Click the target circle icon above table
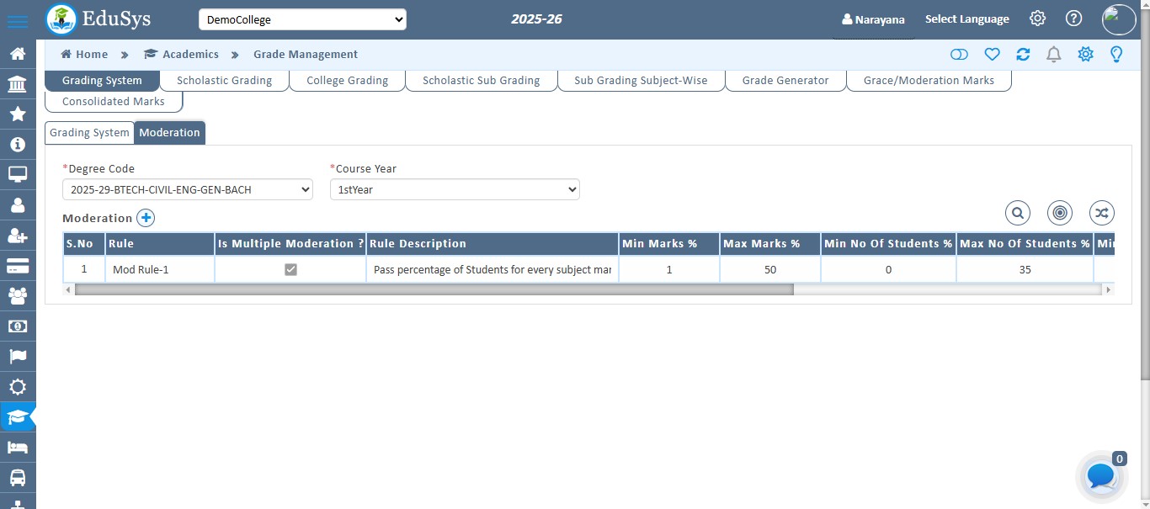 1060,214
